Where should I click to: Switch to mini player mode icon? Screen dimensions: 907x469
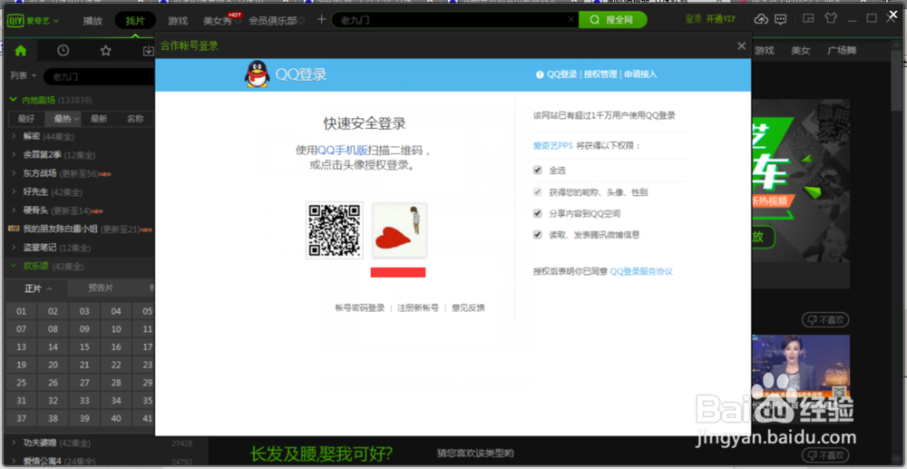click(809, 18)
